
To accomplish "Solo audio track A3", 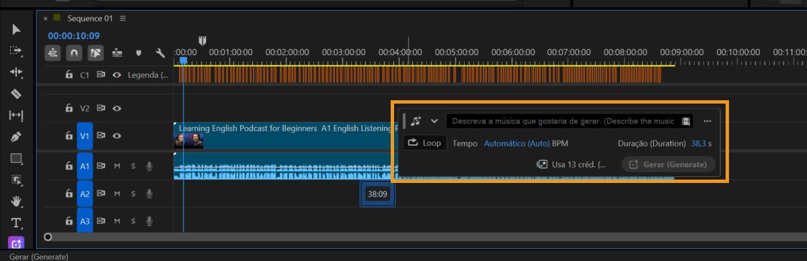I will pyautogui.click(x=133, y=221).
